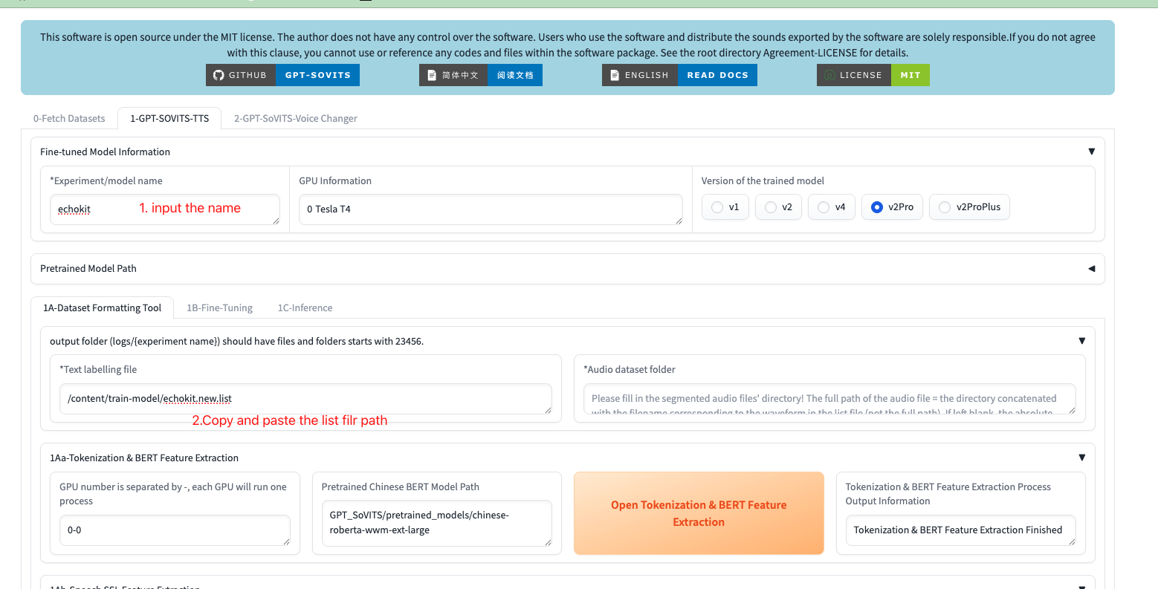Click the GitHub octocat icon
Viewport: 1158px width, 589px height.
[219, 75]
